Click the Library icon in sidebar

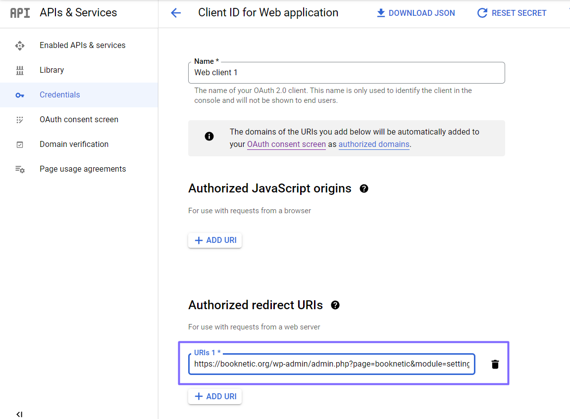20,70
